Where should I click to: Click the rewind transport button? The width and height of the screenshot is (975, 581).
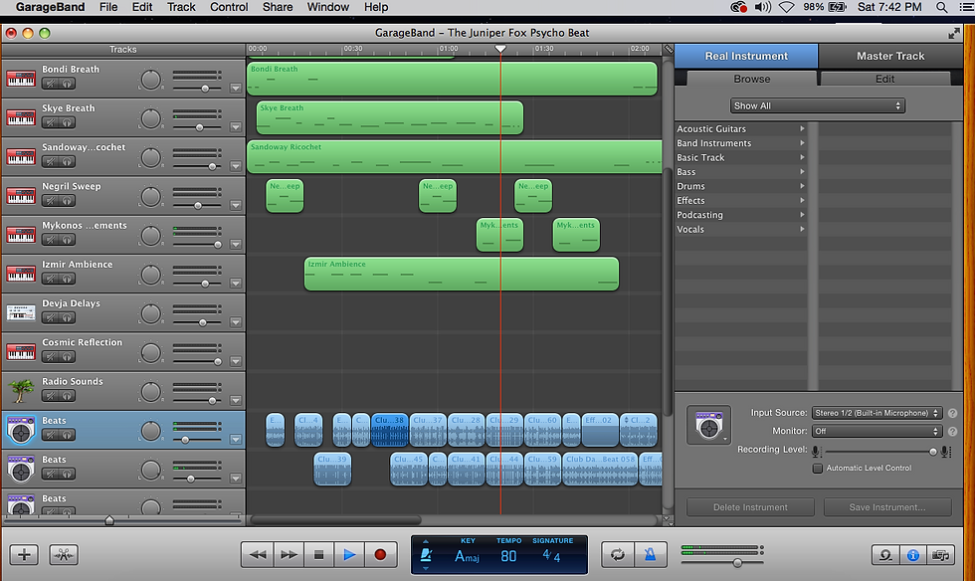[258, 554]
